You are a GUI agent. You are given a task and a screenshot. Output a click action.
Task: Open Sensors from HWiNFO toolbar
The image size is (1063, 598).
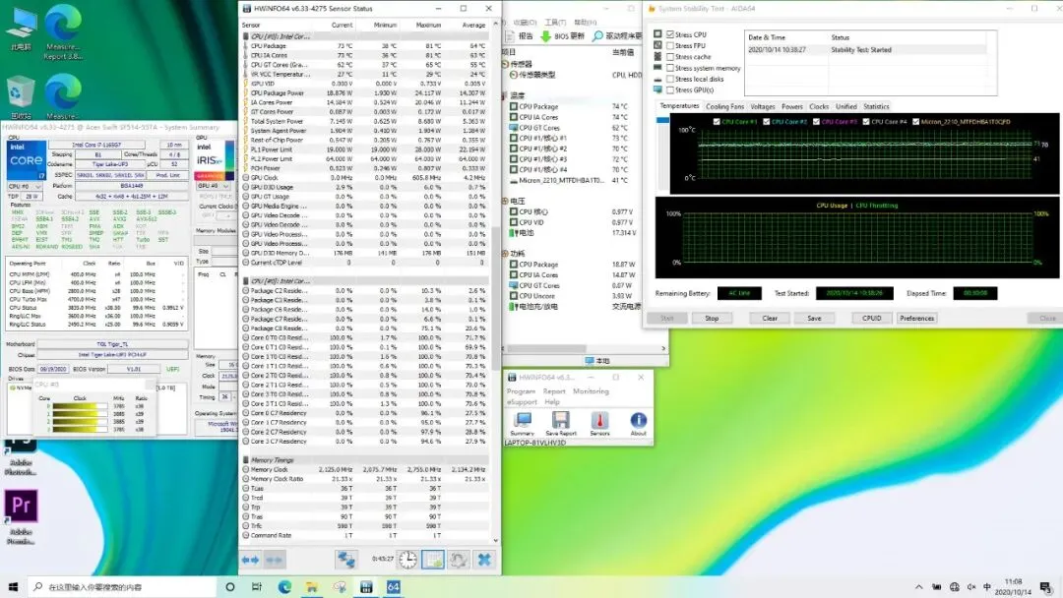point(599,421)
